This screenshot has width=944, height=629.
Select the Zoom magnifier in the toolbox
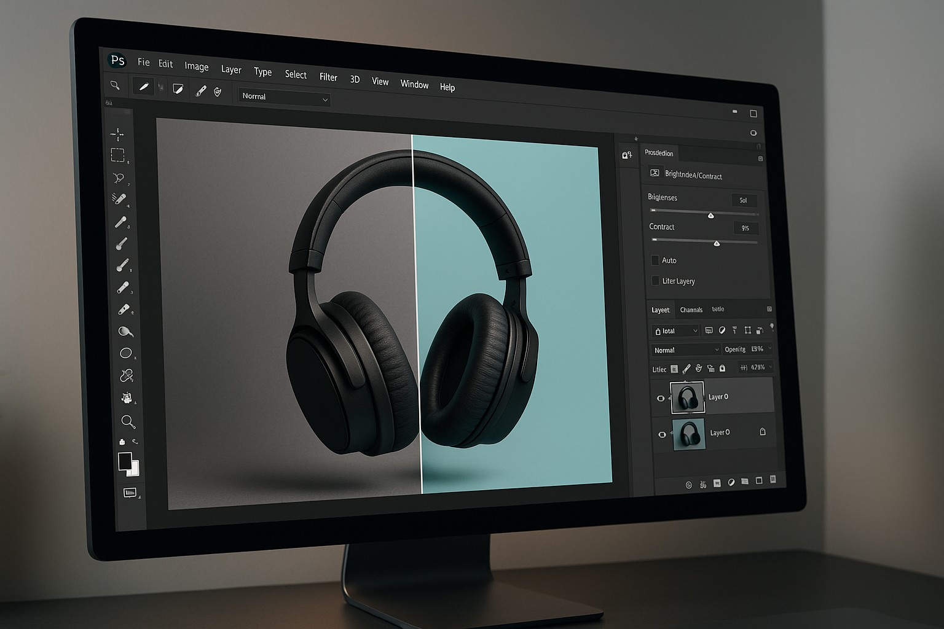tap(128, 421)
